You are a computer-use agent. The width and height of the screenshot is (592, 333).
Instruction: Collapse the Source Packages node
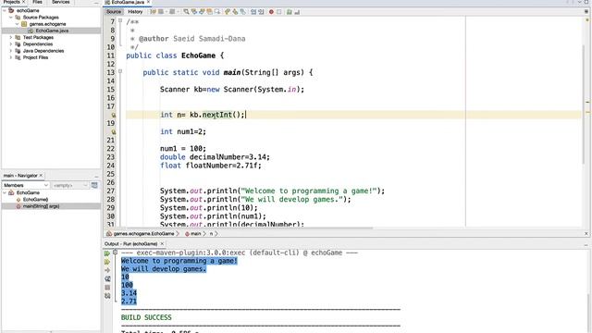[x=11, y=18]
